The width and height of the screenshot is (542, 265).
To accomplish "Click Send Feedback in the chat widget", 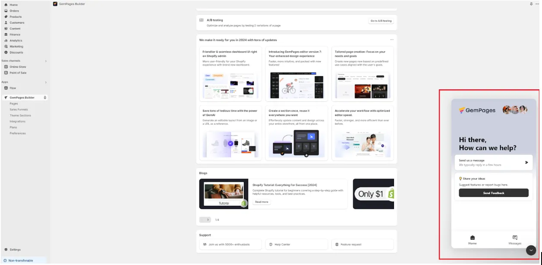I will 494,193.
